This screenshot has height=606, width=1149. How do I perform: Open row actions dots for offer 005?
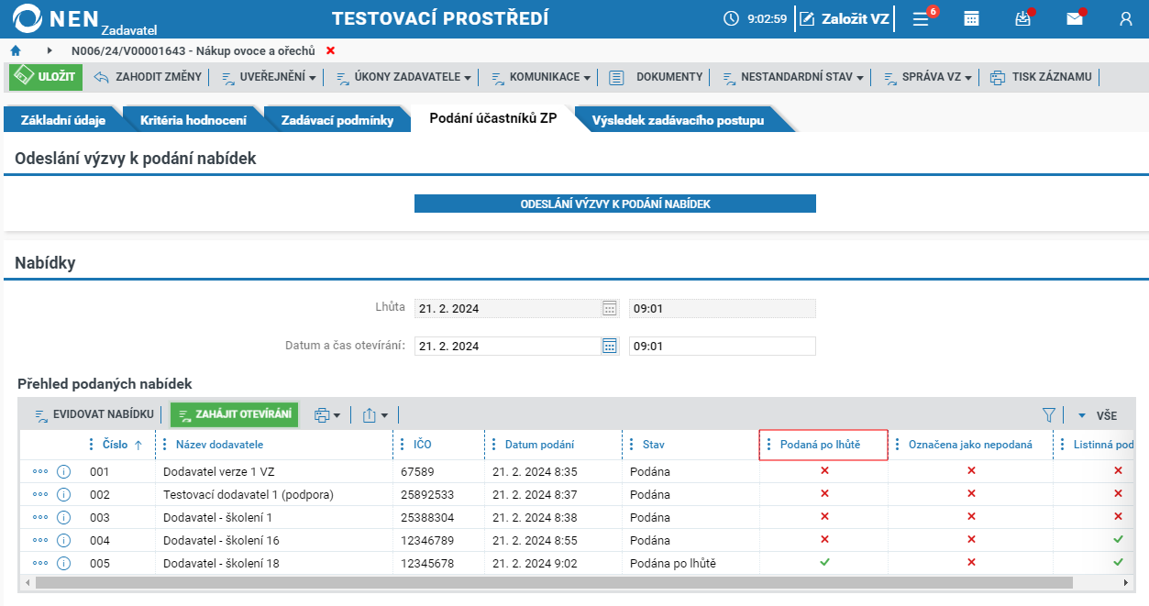coord(40,563)
